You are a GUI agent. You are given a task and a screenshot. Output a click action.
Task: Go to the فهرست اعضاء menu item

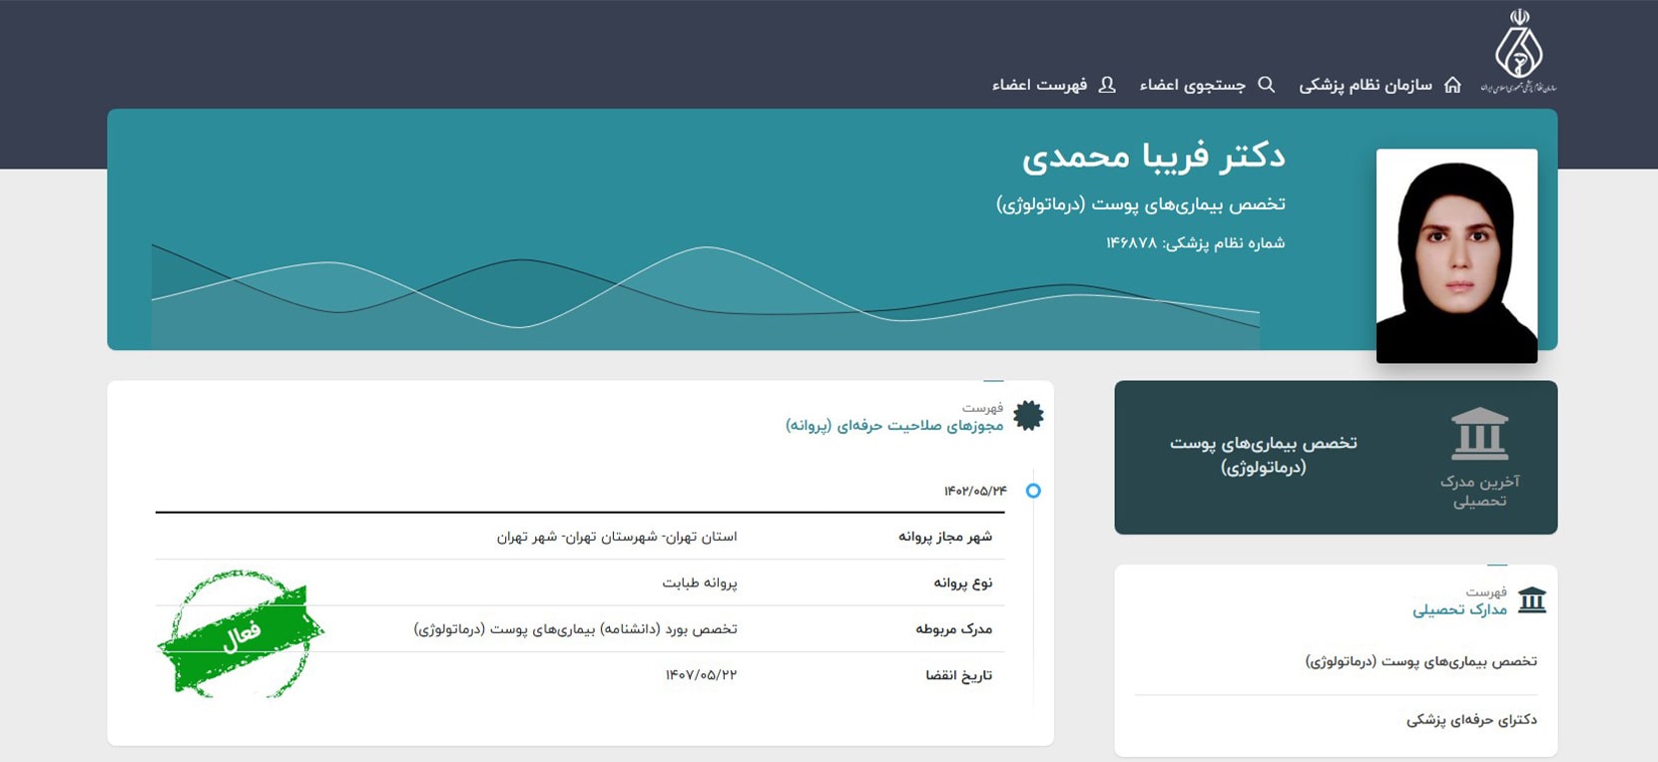click(x=1039, y=86)
